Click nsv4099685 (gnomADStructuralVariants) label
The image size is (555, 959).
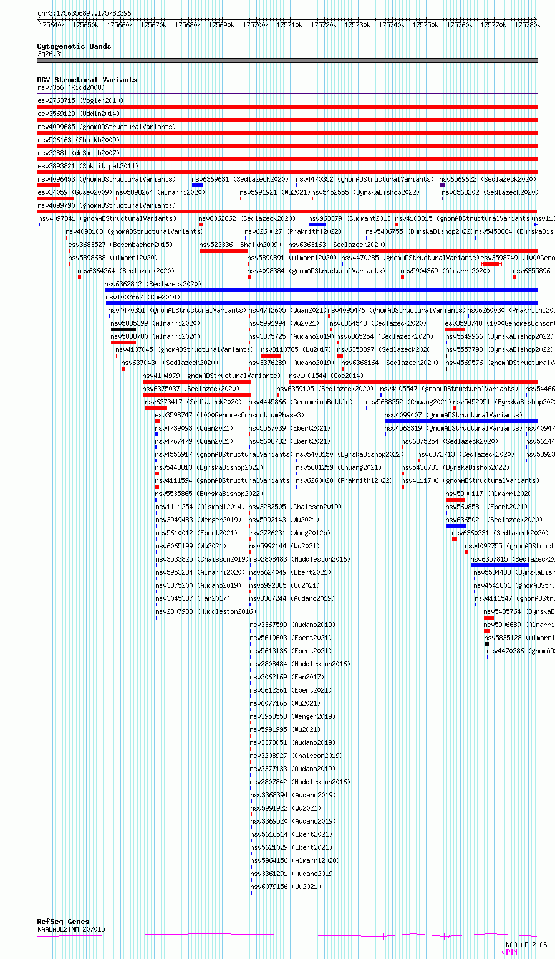106,127
